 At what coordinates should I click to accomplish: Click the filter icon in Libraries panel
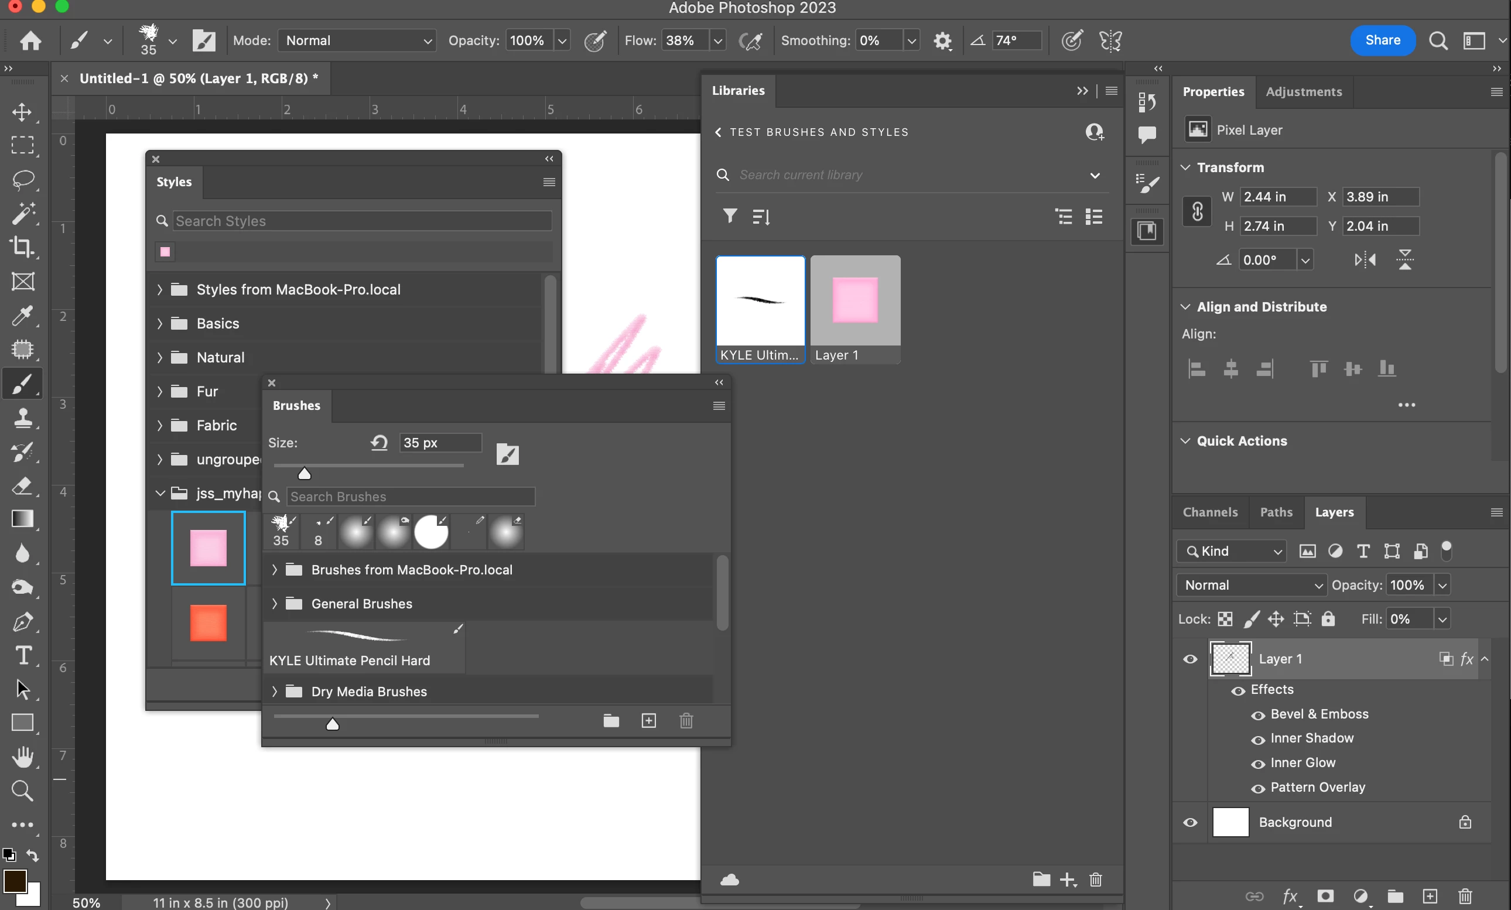coord(730,216)
